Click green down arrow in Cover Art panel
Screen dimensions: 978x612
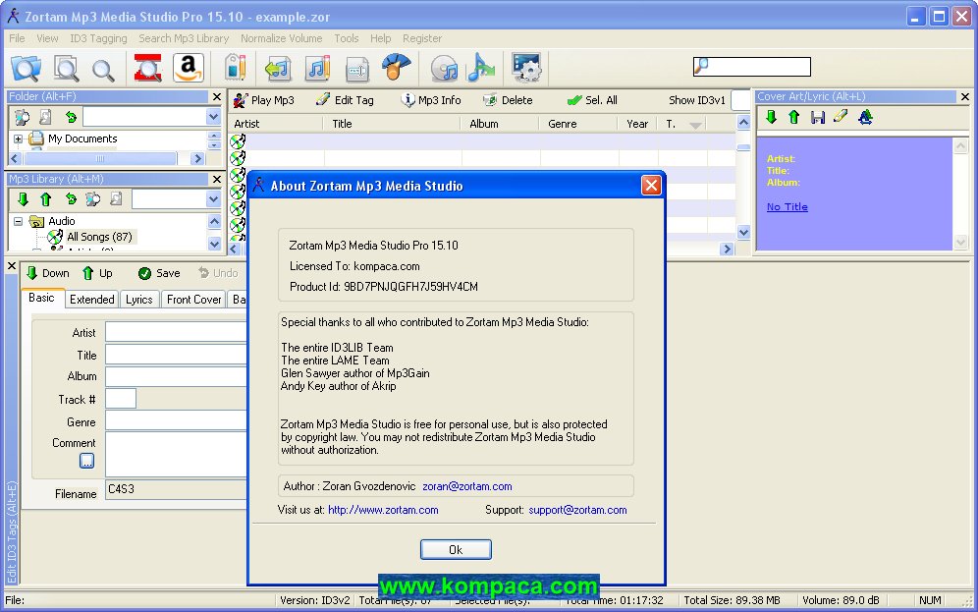click(772, 117)
